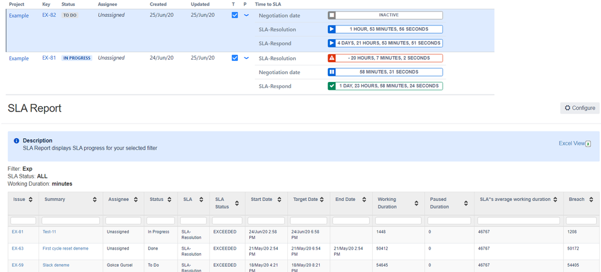Screen dimensions: 601x272
Task: Sort report by Status column arrows
Action: tap(169, 200)
